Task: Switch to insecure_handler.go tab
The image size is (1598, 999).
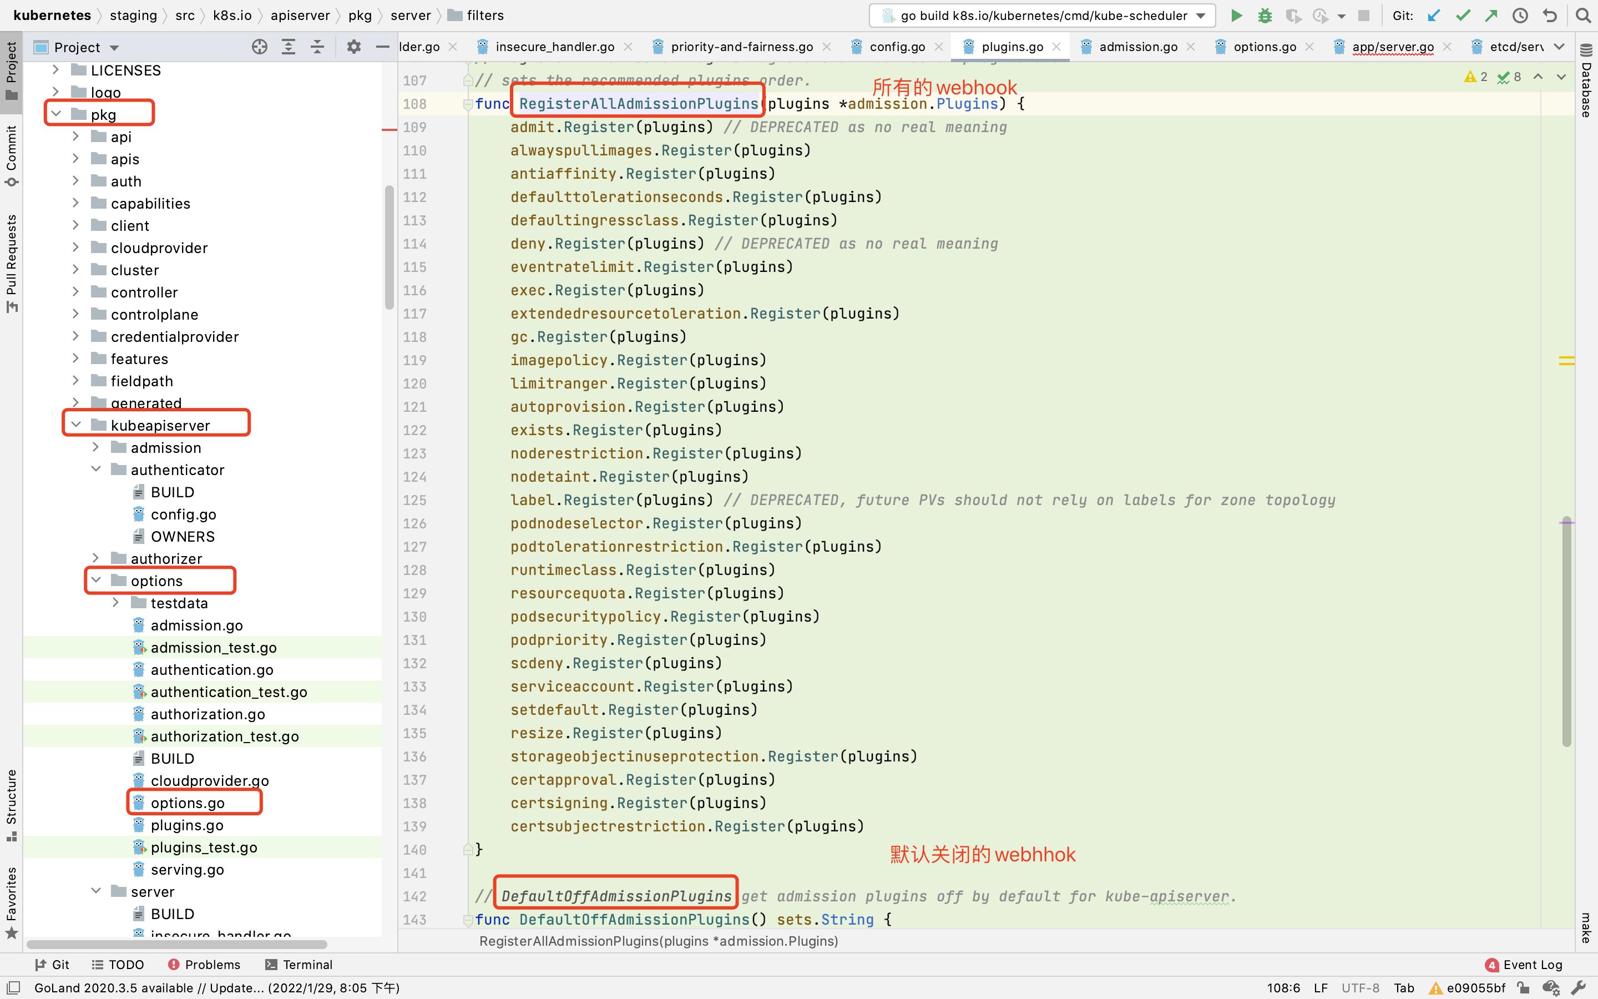Action: tap(555, 47)
